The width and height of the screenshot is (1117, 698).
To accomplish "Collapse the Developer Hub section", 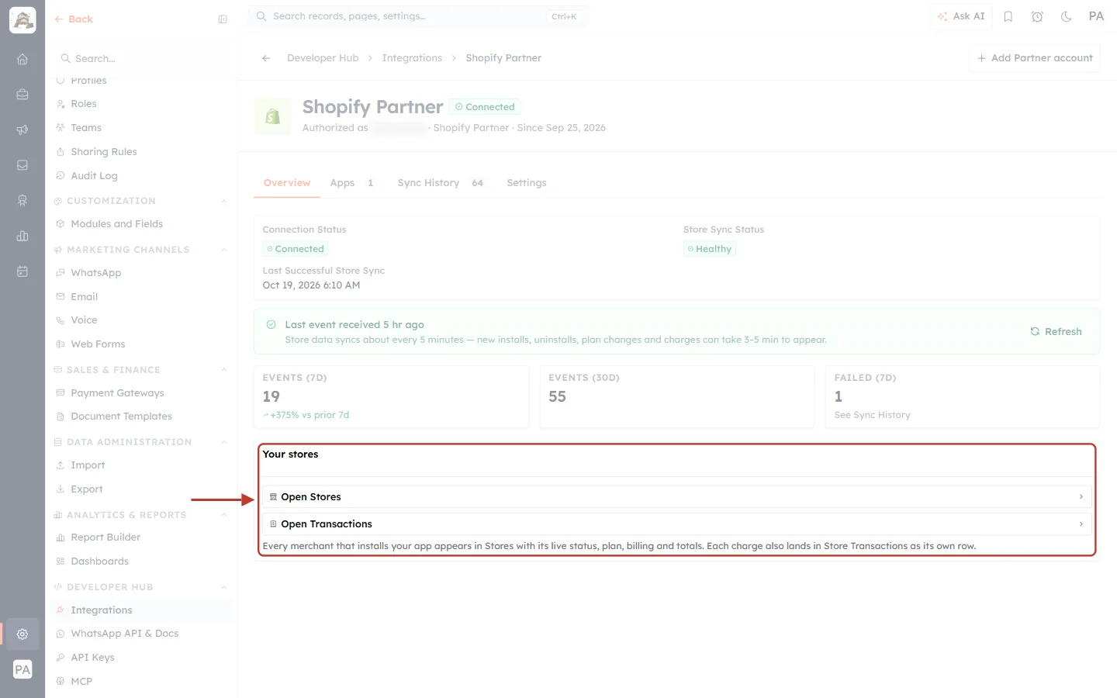I will click(x=223, y=587).
